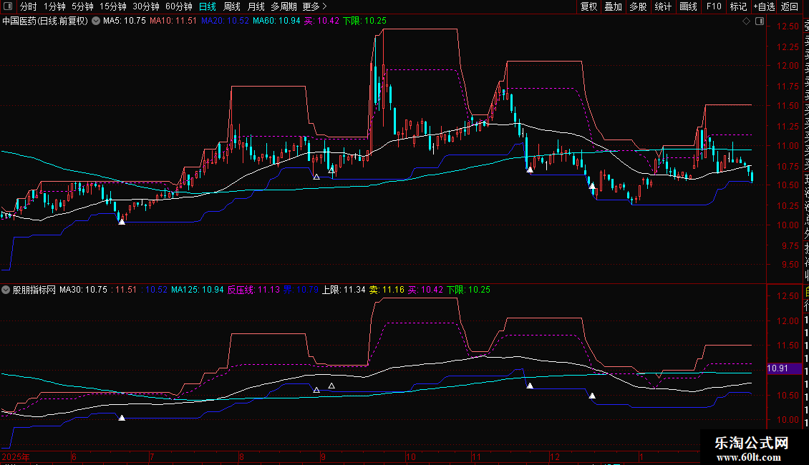Select the 60分钟 period tab
This screenshot has width=809, height=465.
(179, 6)
